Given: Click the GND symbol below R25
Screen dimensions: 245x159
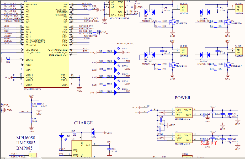Looking at the screenshot, I should (x=31, y=130).
